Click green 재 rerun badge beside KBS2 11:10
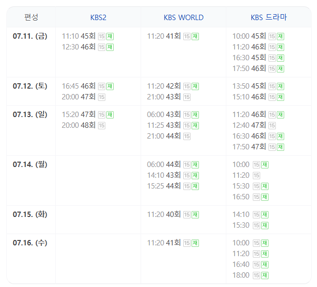317x287 pixels. pyautogui.click(x=110, y=36)
